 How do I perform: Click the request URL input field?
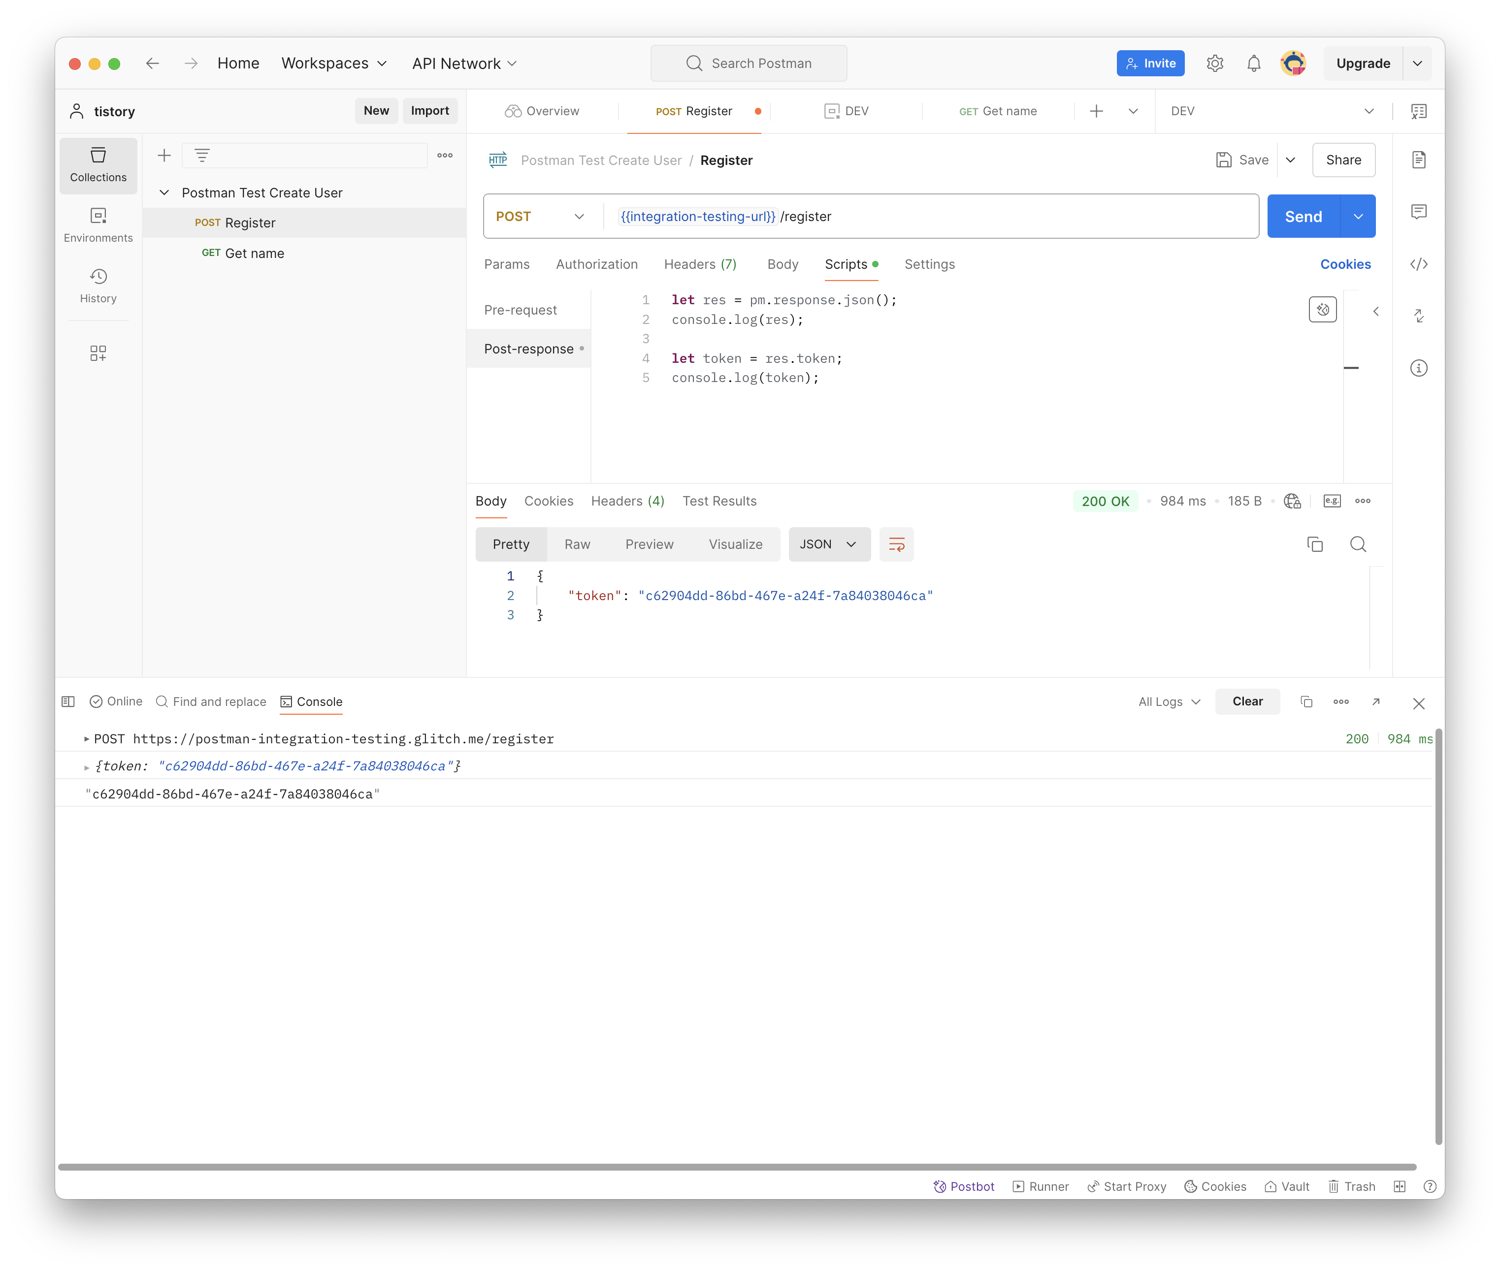[1010, 216]
